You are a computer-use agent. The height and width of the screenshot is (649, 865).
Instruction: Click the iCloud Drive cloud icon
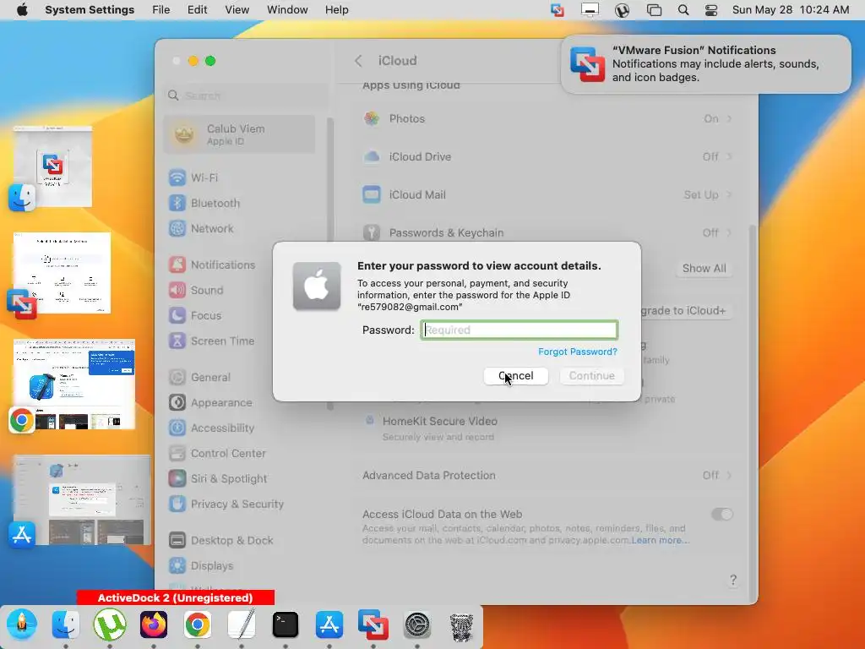tap(372, 156)
